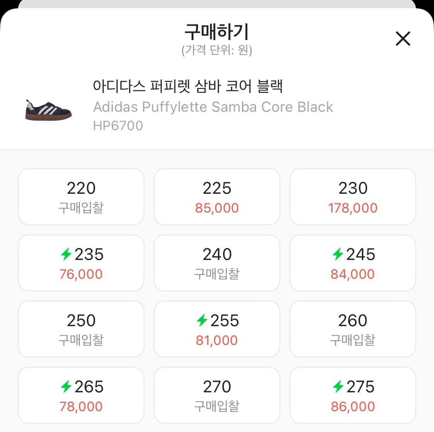Click the lightning bolt on size 275
The width and height of the screenshot is (434, 432).
338,387
